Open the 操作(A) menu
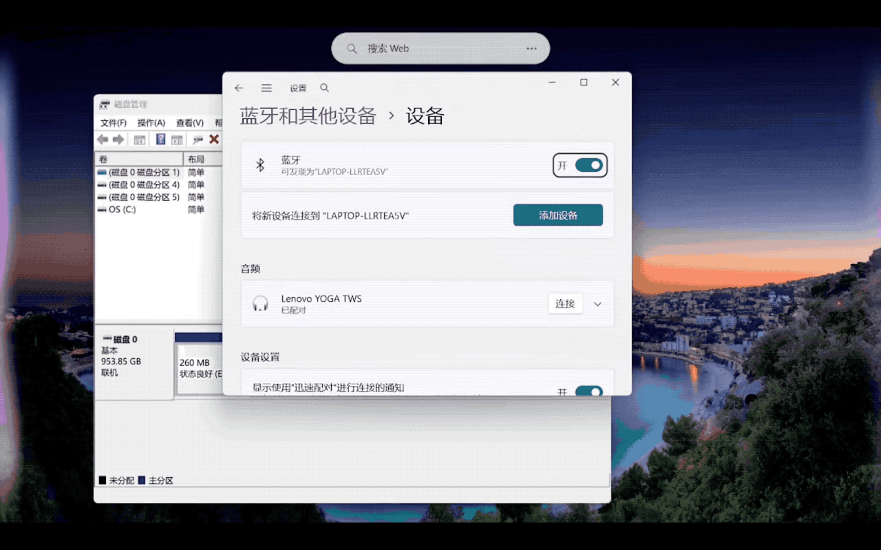 coord(151,123)
